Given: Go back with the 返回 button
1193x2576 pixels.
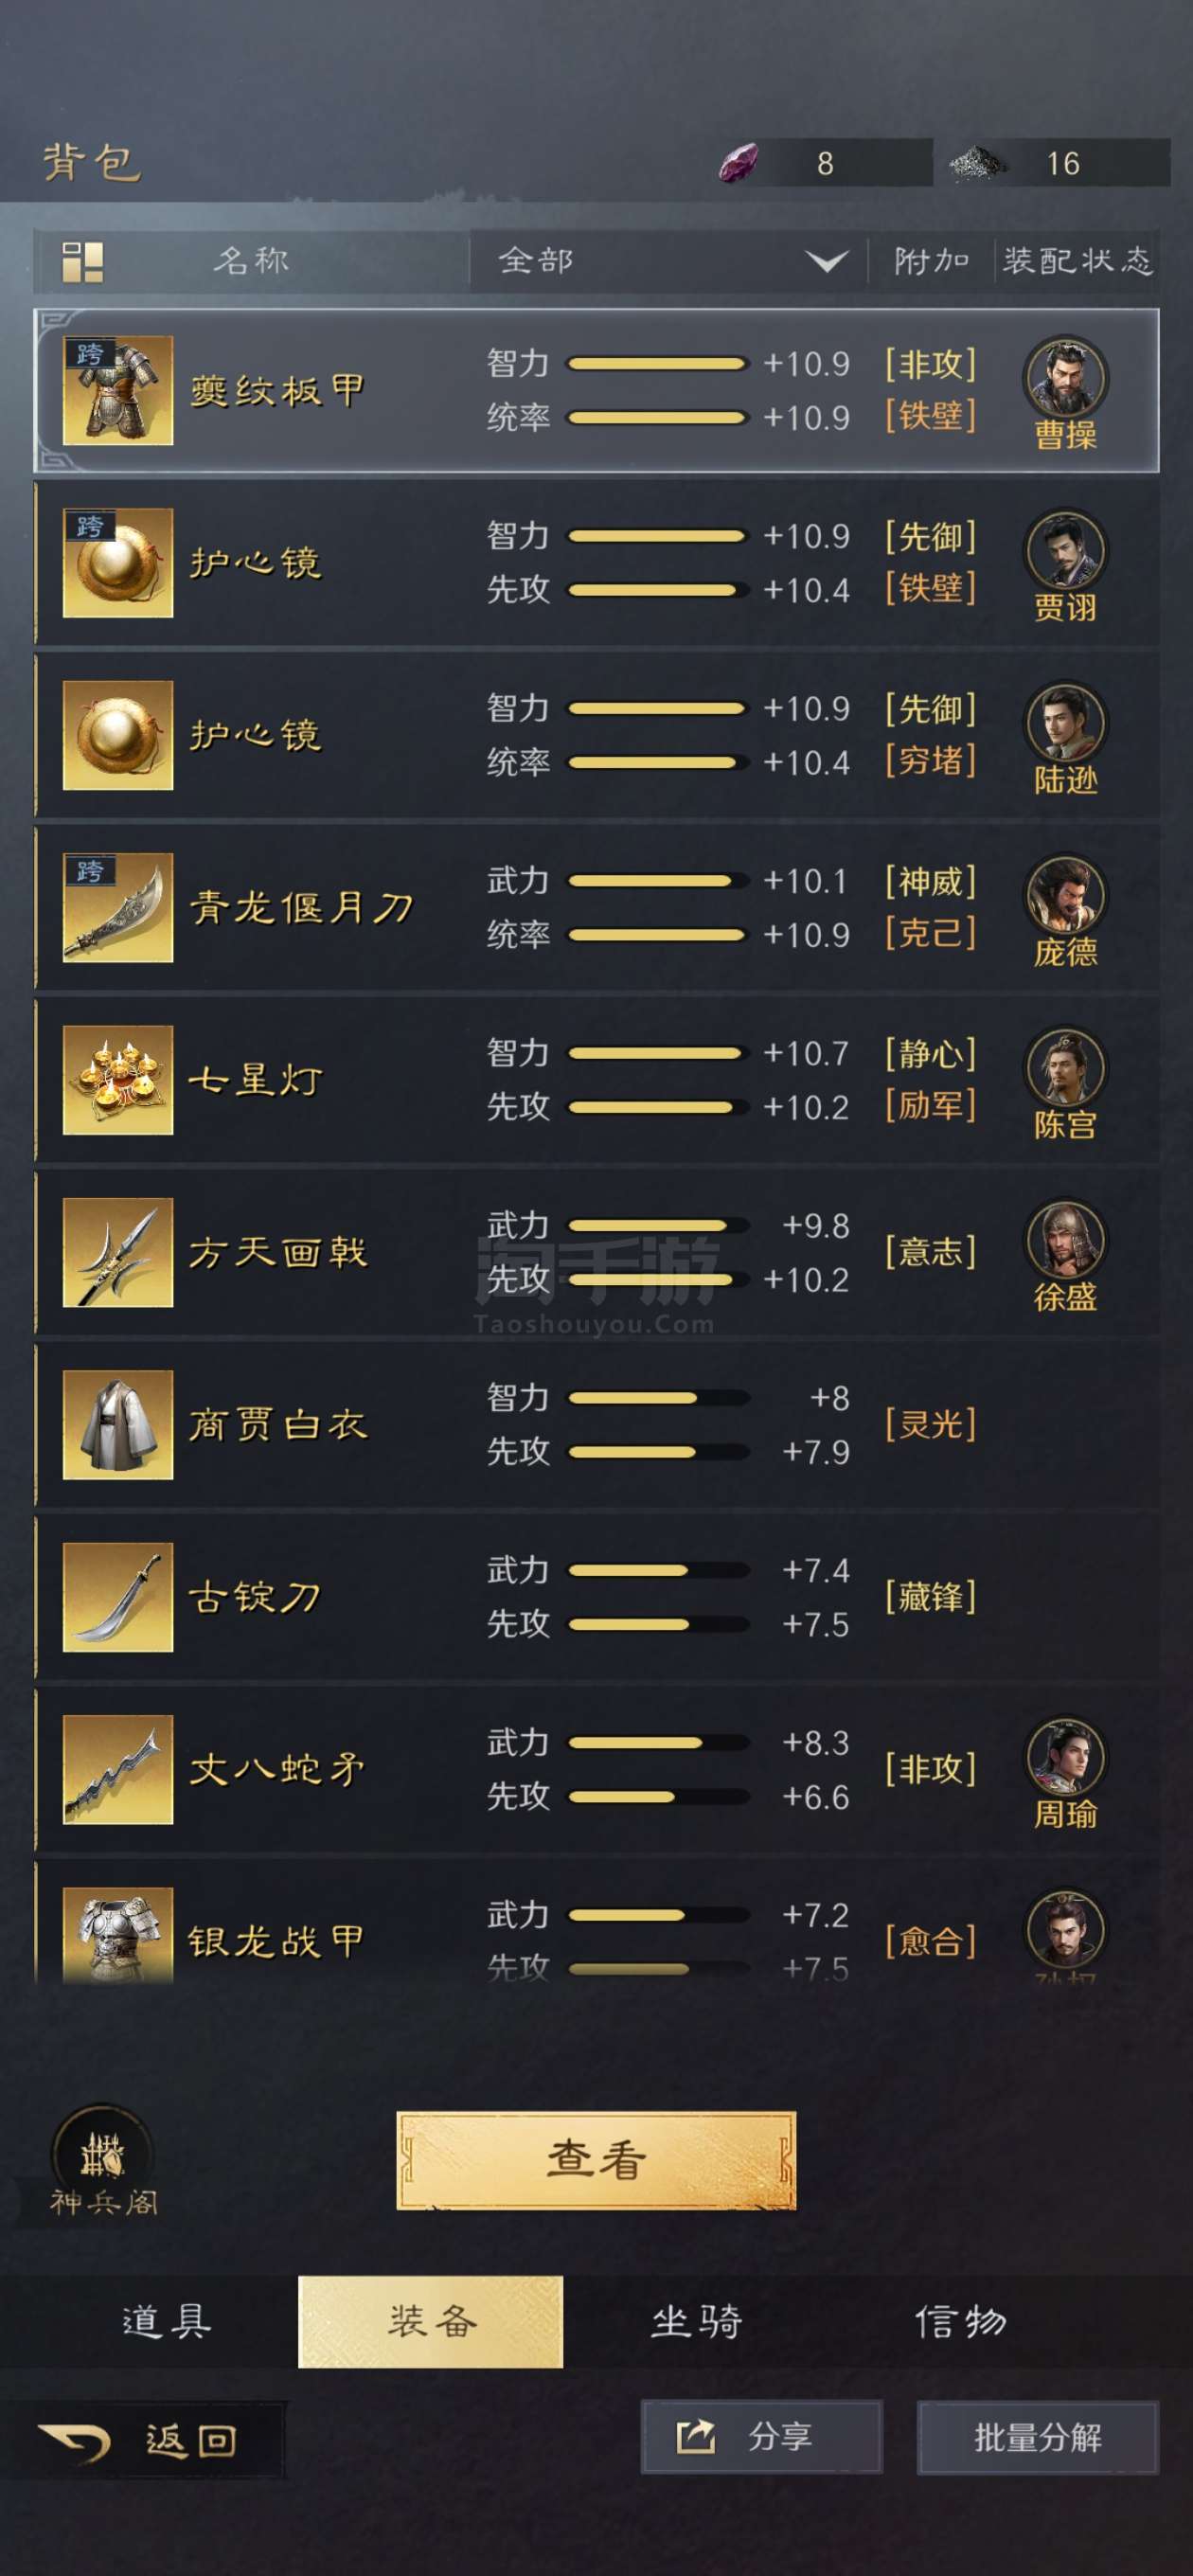Looking at the screenshot, I should (x=140, y=2441).
